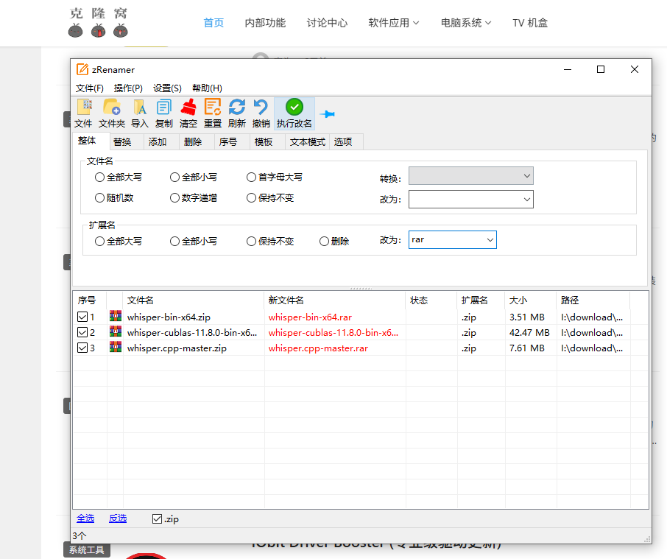
Task: Click the 反选 invert selection link
Action: tap(118, 518)
